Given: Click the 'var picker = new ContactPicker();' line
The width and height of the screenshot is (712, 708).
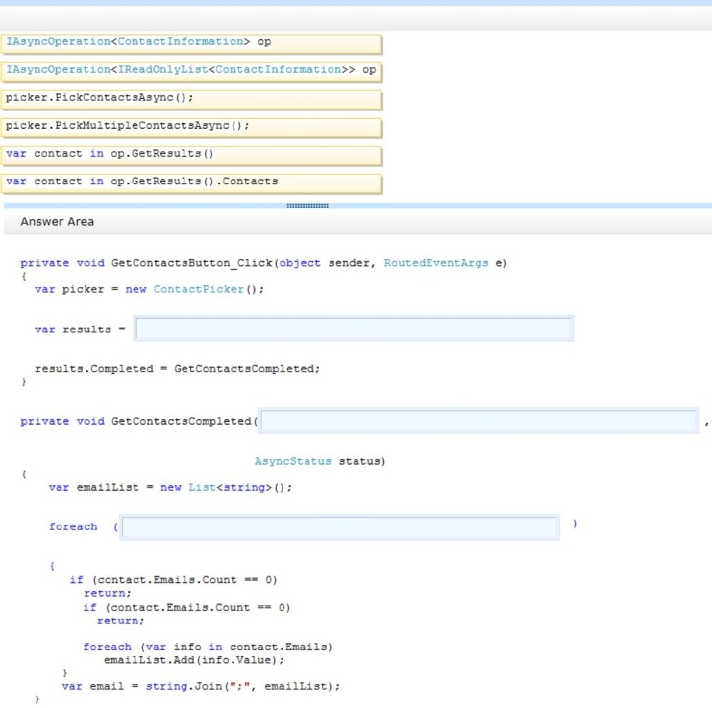Looking at the screenshot, I should 150,289.
